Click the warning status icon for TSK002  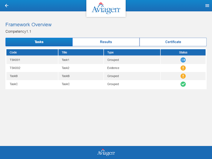[x=183, y=68]
